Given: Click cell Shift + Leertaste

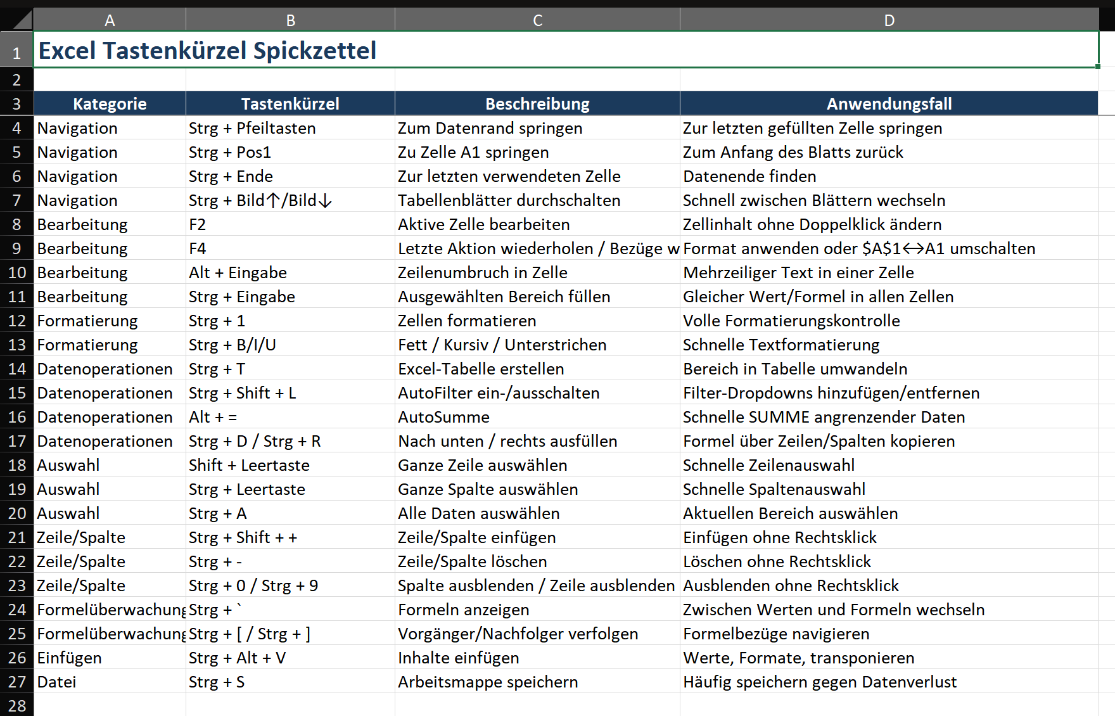Looking at the screenshot, I should [290, 465].
